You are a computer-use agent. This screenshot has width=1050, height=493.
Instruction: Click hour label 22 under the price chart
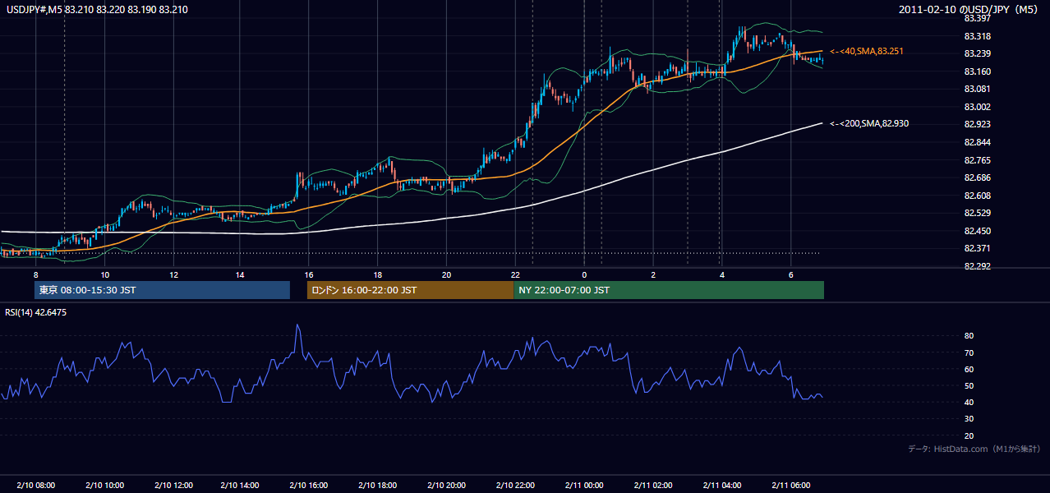tap(514, 274)
